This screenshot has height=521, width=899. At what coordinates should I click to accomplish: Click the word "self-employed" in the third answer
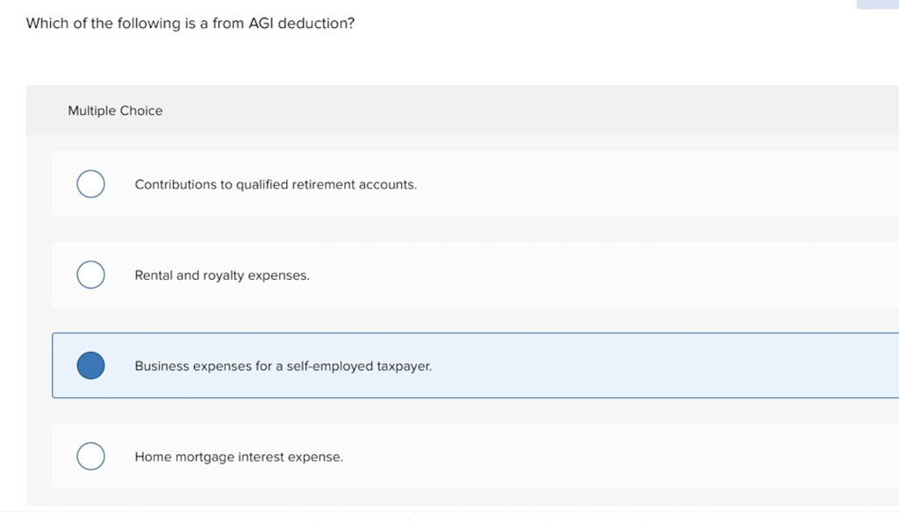pos(330,366)
